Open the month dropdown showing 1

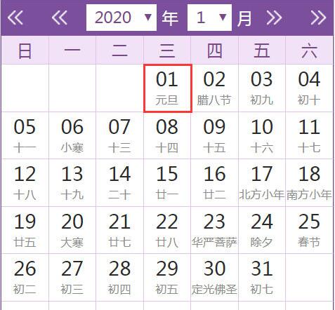coord(209,18)
